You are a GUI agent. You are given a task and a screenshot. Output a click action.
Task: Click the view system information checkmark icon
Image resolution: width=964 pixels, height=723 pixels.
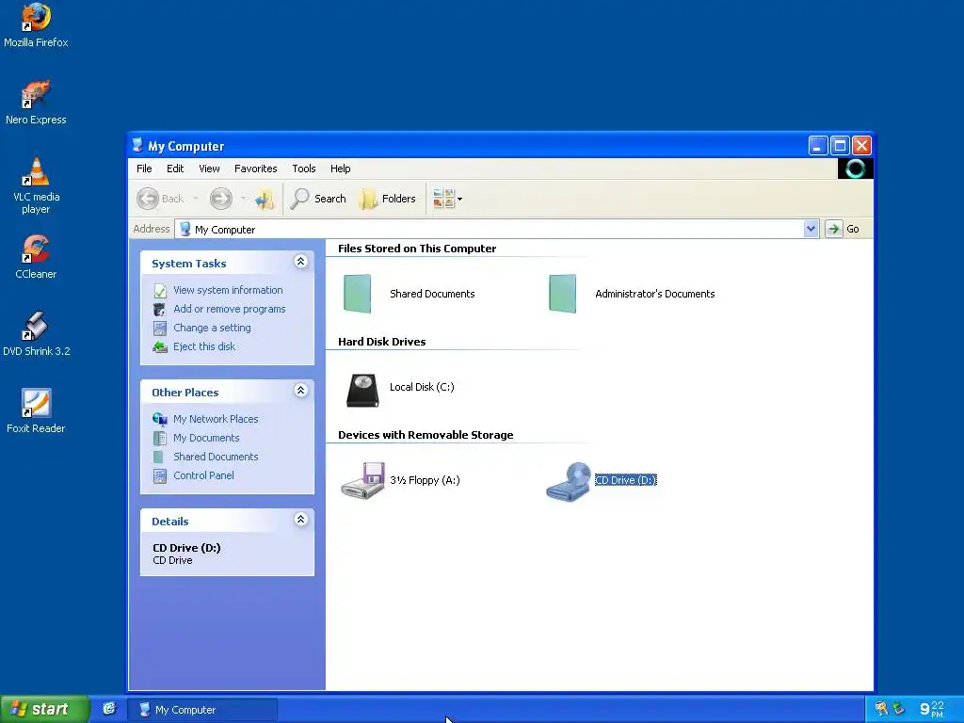click(x=160, y=291)
